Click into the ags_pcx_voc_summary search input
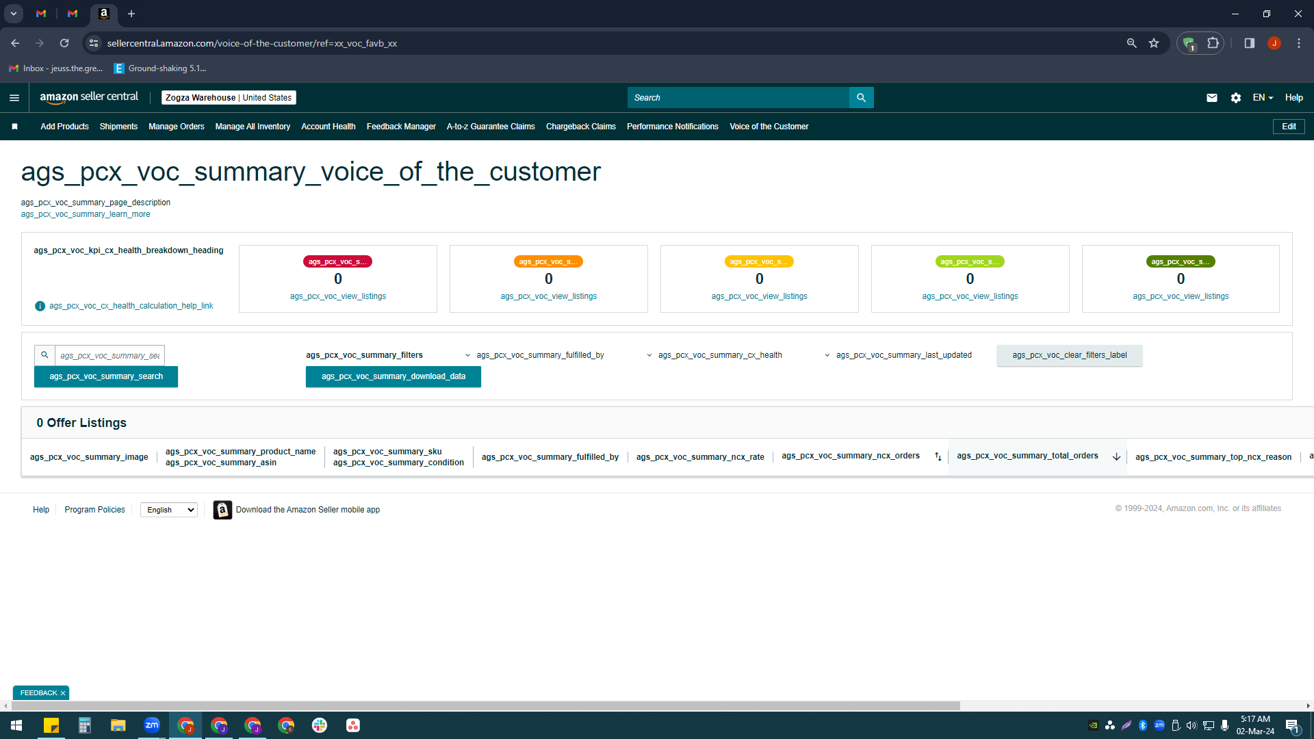Screen dimensions: 1314x739 click(109, 355)
